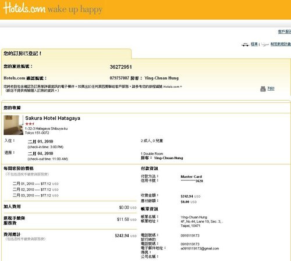
Task: Click check-out date 二月 04, 2010
Action: point(40,153)
